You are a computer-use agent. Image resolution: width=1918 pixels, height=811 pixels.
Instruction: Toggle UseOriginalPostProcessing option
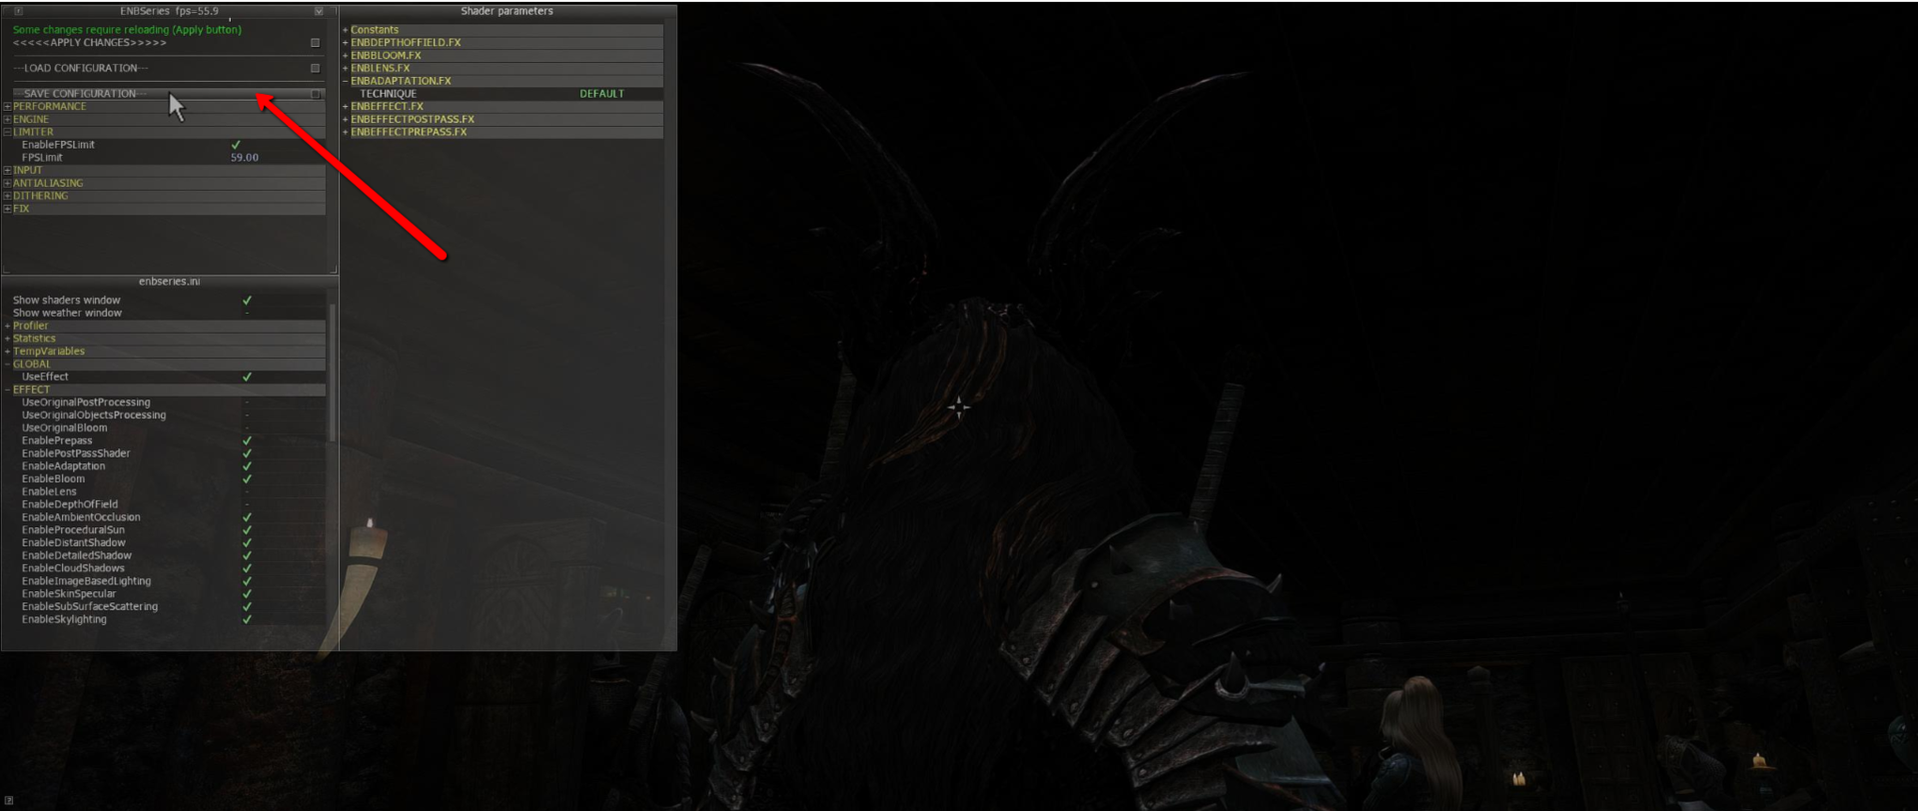(247, 403)
